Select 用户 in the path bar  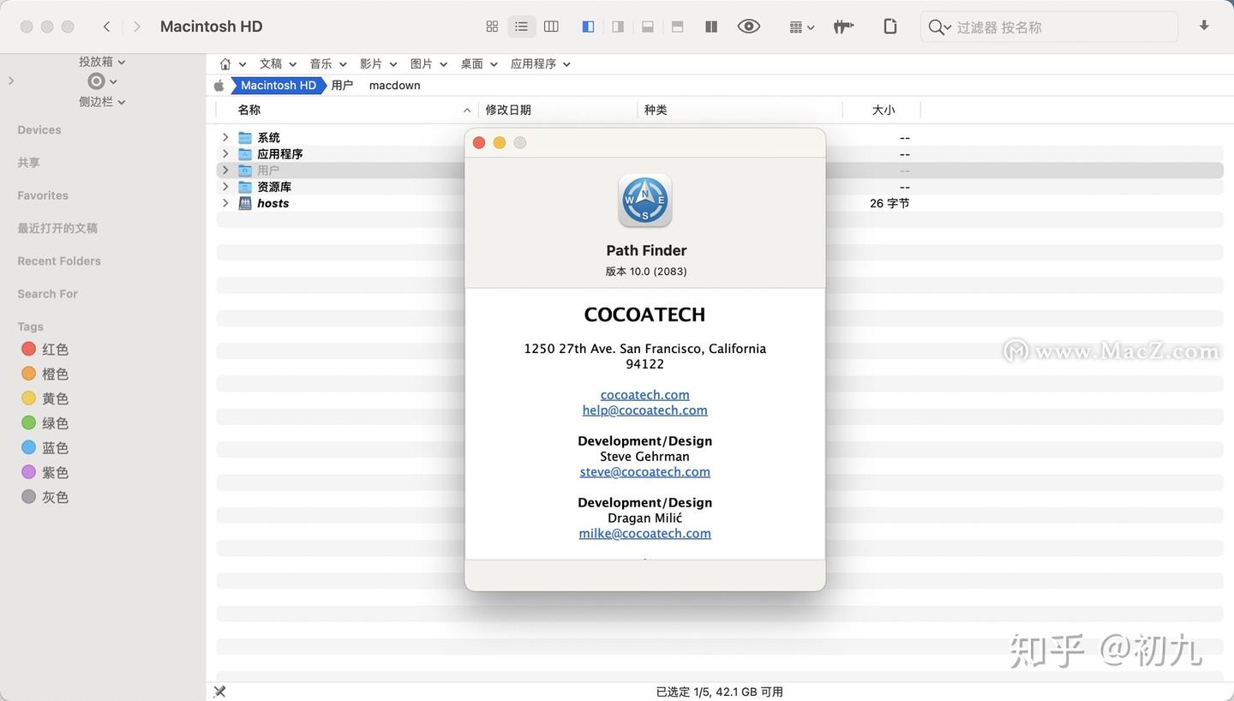click(342, 86)
